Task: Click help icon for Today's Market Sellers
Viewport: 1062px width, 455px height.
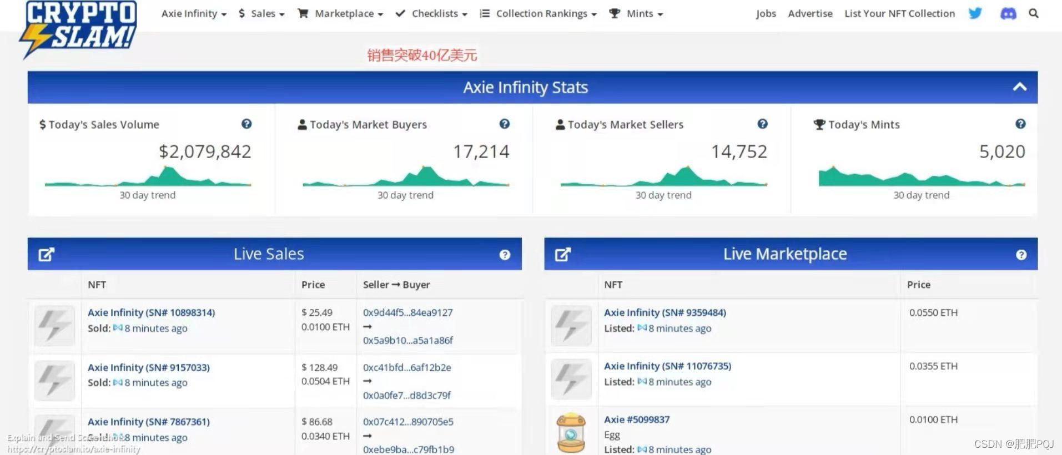Action: pyautogui.click(x=762, y=124)
